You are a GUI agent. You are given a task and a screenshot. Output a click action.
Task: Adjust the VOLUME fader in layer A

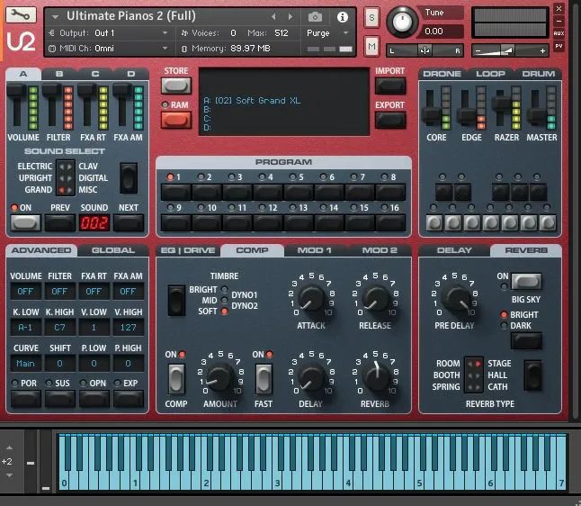(17, 91)
